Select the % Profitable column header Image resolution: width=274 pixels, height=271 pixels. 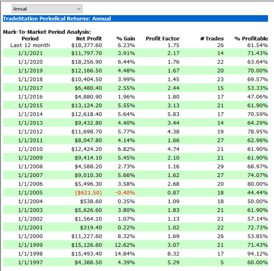pyautogui.click(x=251, y=39)
